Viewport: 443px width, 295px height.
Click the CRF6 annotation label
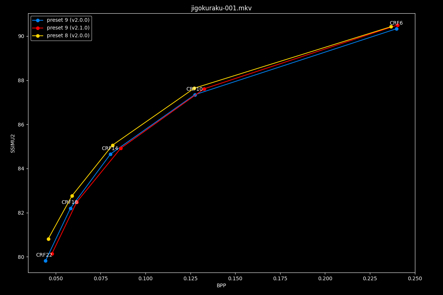(396, 23)
